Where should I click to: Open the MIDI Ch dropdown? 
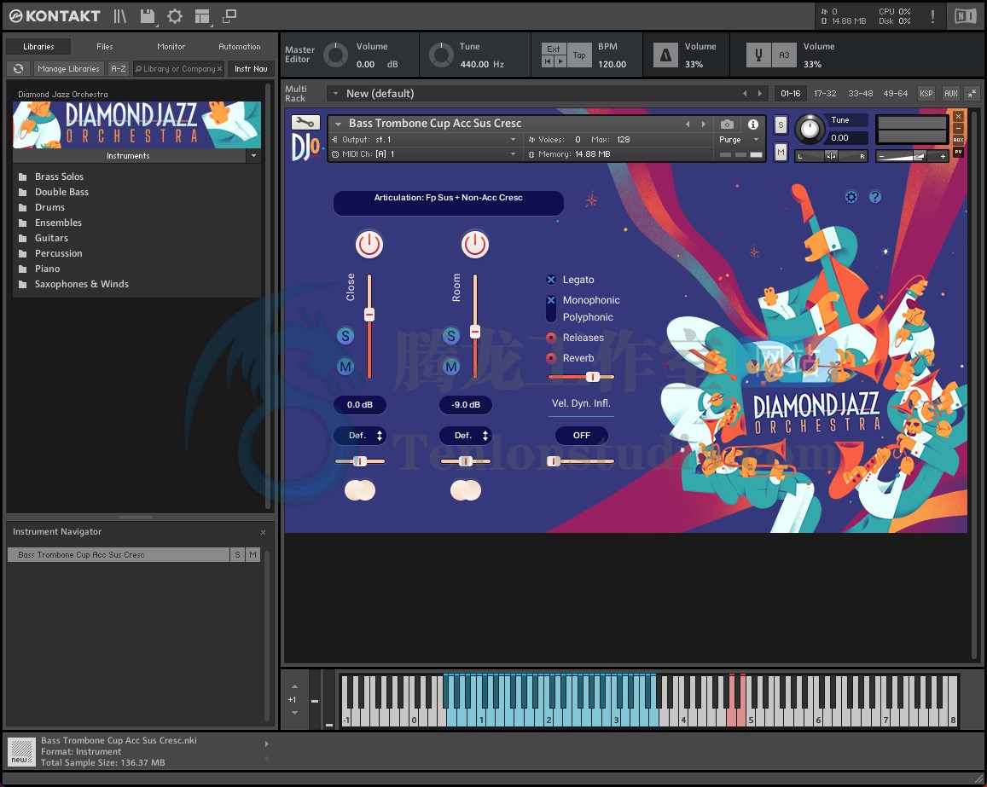coord(424,154)
